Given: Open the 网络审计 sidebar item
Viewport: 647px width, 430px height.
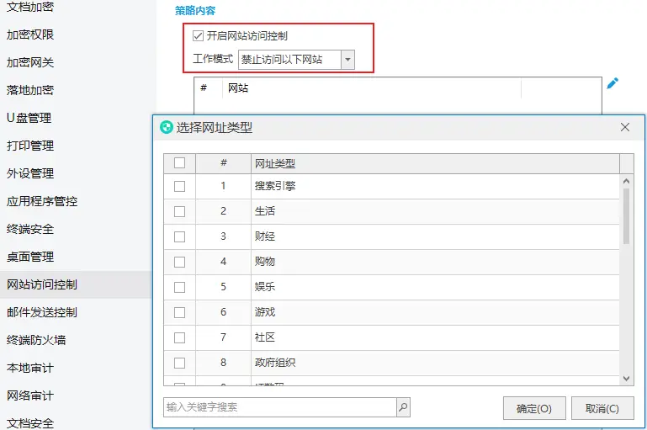Looking at the screenshot, I should [x=30, y=395].
